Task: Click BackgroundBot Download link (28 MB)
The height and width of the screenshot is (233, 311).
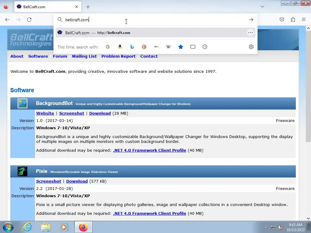Action: [x=100, y=113]
